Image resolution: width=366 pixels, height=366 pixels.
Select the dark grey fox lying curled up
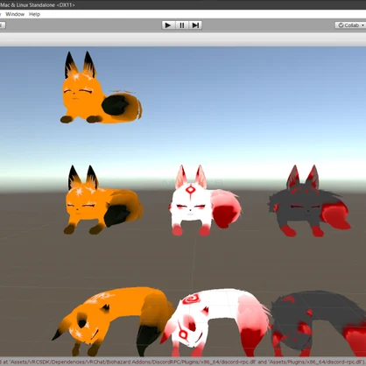318,322
